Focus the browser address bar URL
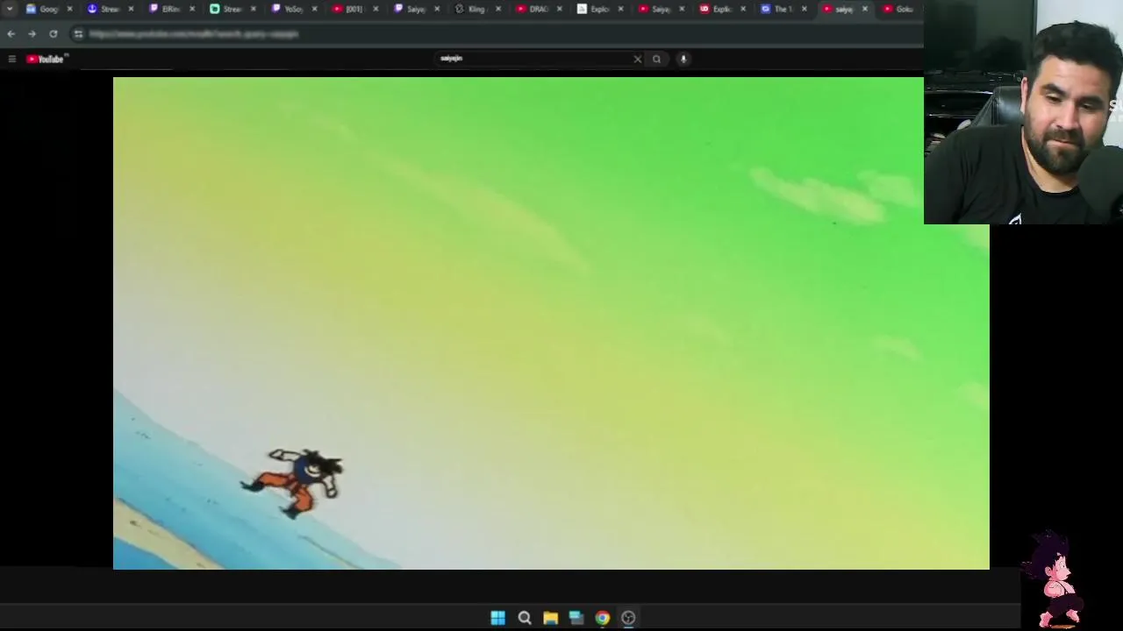1123x631 pixels. (194, 33)
